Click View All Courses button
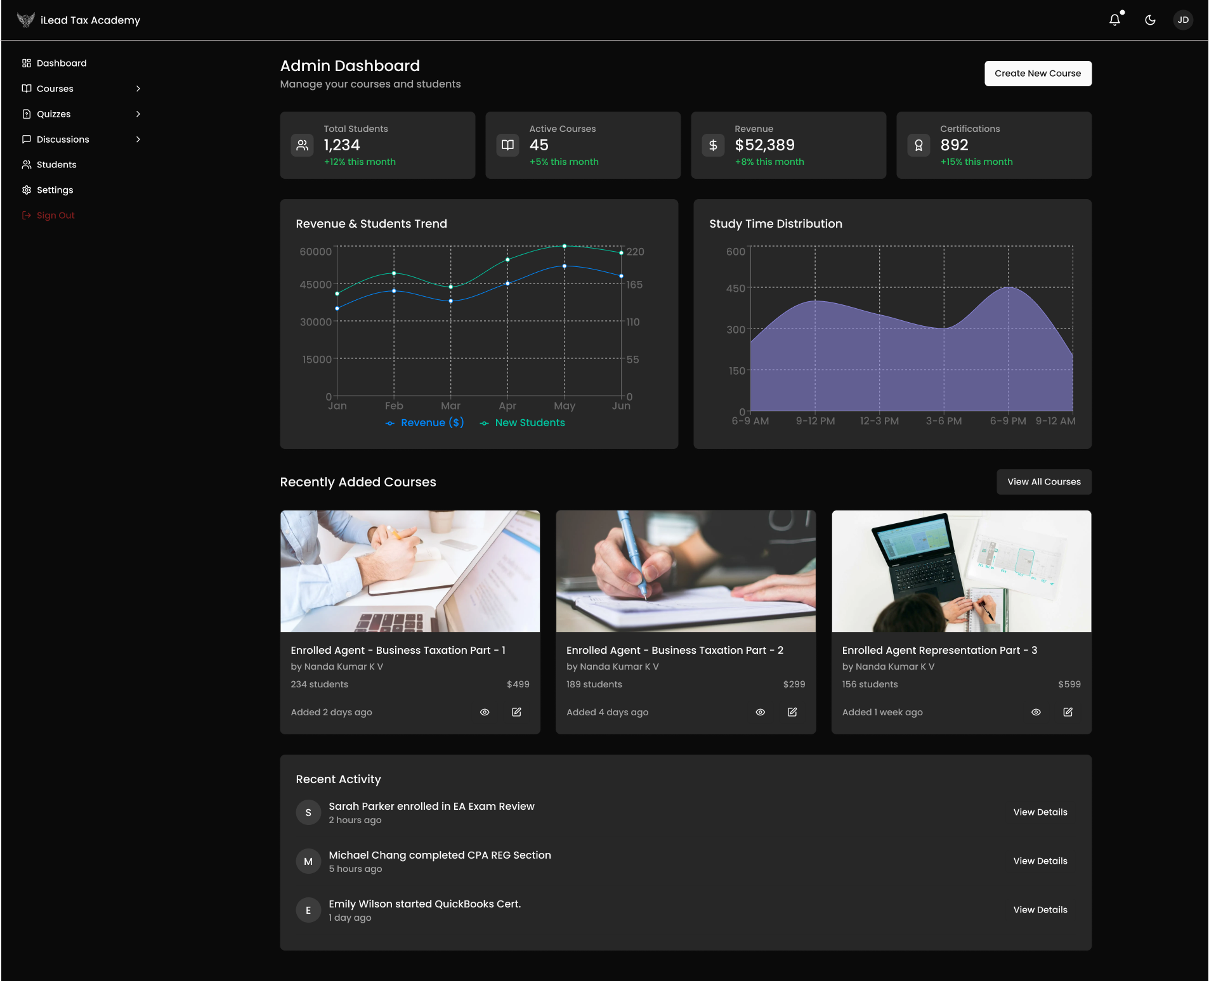The height and width of the screenshot is (981, 1209). point(1043,482)
